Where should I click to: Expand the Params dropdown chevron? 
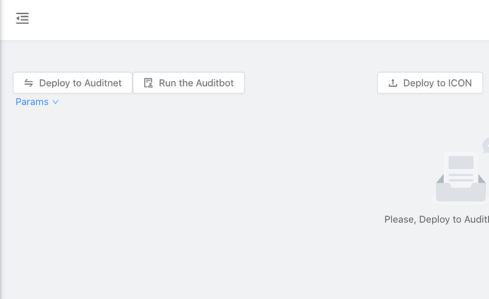pos(56,102)
